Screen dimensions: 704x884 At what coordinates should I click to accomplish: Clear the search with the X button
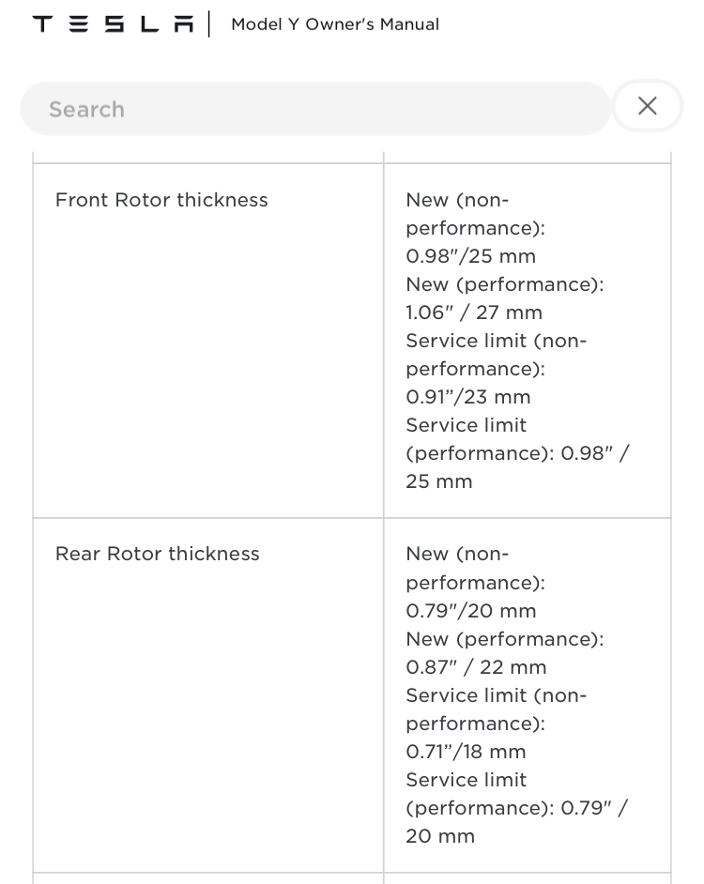(x=647, y=106)
